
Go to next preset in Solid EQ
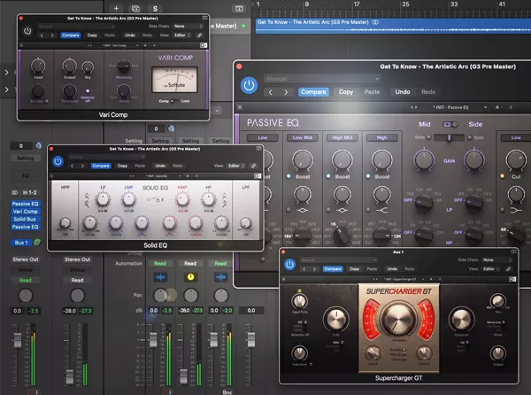(82, 166)
